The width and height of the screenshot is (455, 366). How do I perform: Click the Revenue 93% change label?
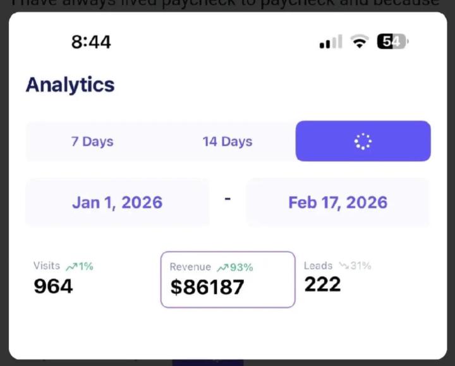pos(240,267)
